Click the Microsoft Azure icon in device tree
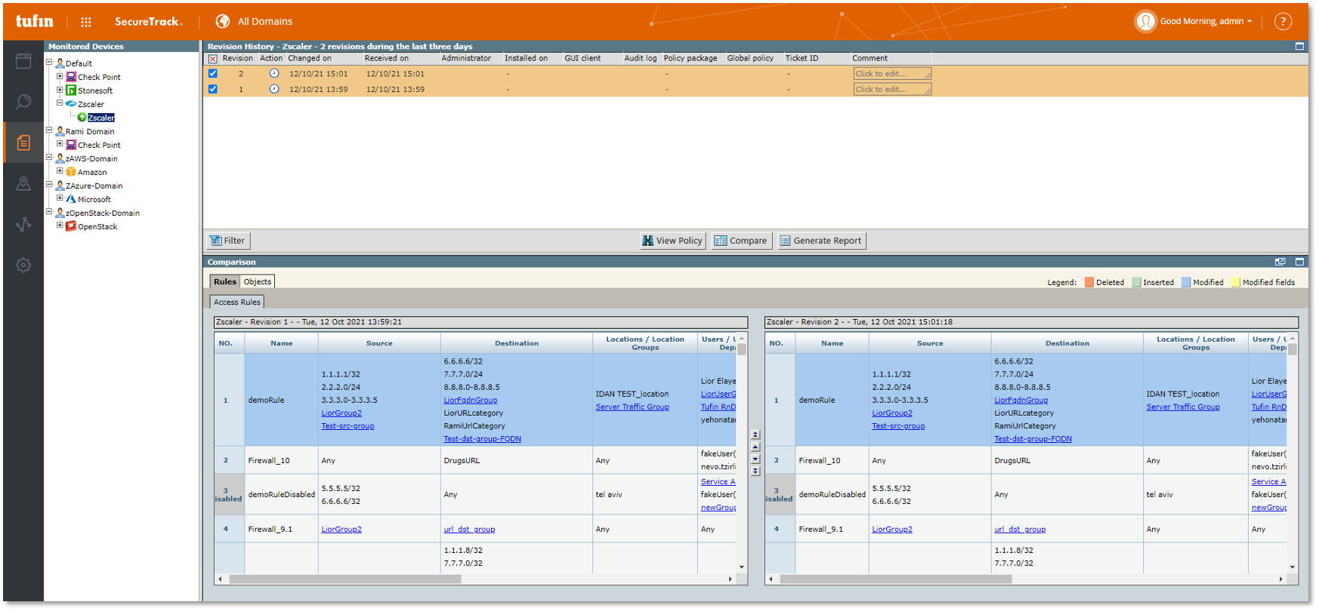This screenshot has width=1319, height=611. 71,199
